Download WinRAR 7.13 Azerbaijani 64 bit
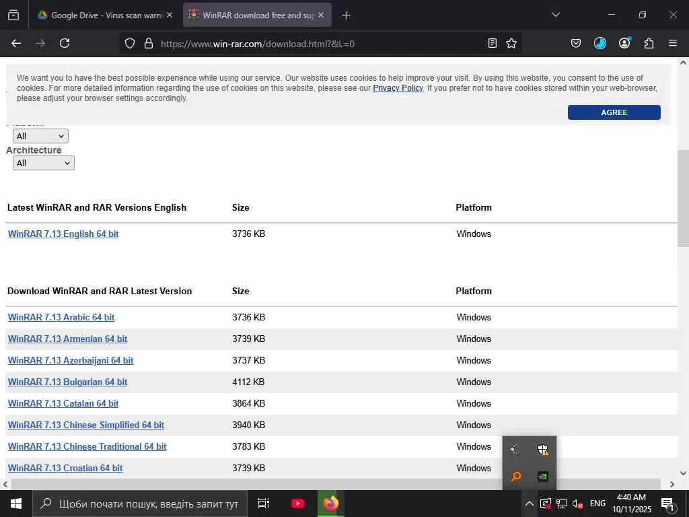The height and width of the screenshot is (517, 689). [71, 361]
